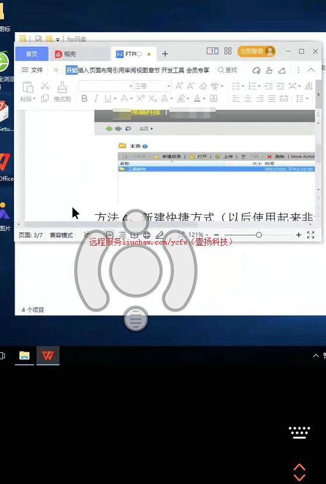Open the font name combo box
The width and height of the screenshot is (326, 484).
(x=106, y=86)
